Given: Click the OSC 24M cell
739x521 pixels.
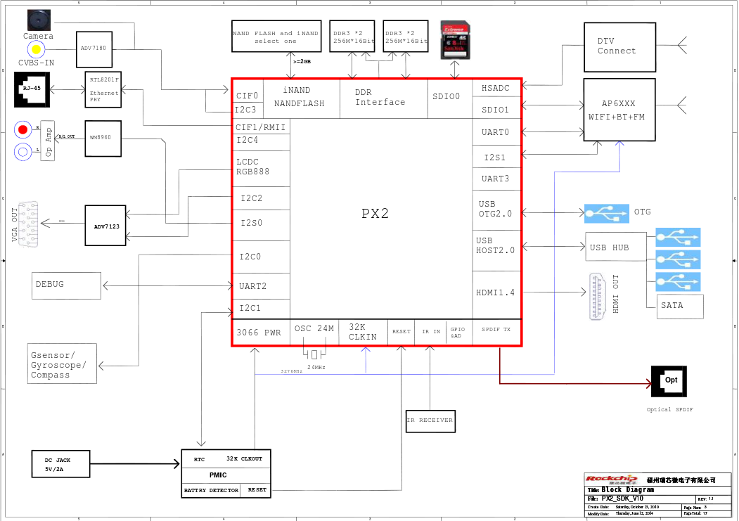Looking at the screenshot, I should coord(315,333).
